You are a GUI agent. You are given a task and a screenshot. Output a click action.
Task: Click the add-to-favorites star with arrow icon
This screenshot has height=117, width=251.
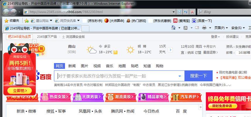pos(27,20)
